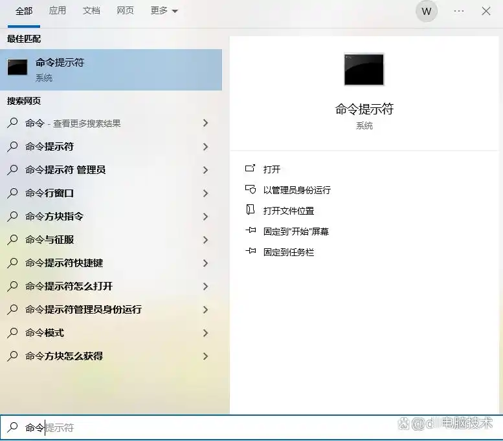Click the 命令提示符 title in preview pane

tap(364, 109)
